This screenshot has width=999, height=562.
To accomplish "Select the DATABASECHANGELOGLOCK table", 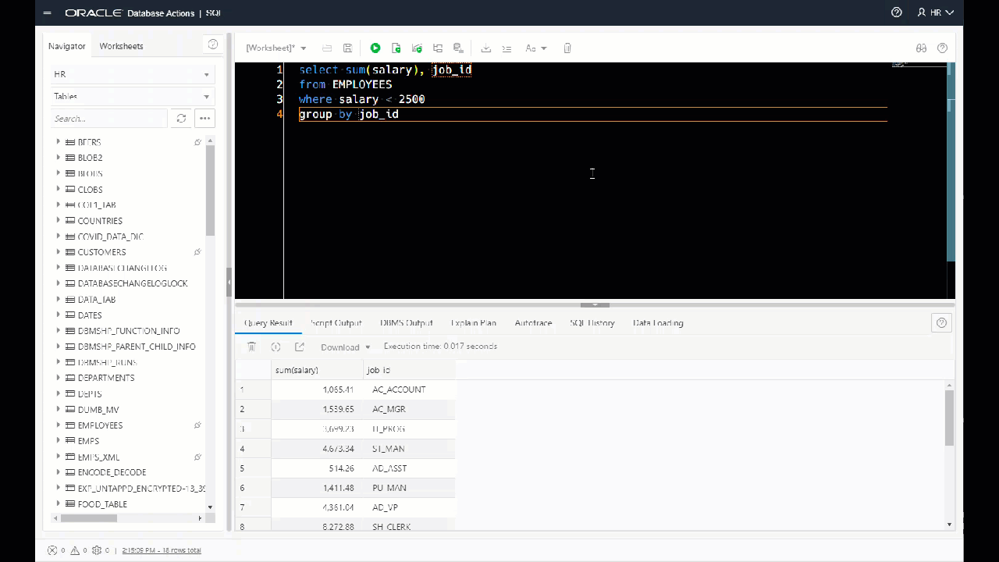I will click(x=133, y=283).
